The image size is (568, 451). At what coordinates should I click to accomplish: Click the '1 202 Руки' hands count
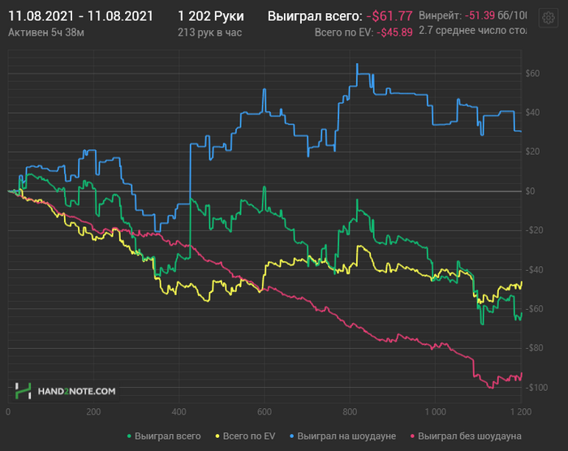click(211, 16)
